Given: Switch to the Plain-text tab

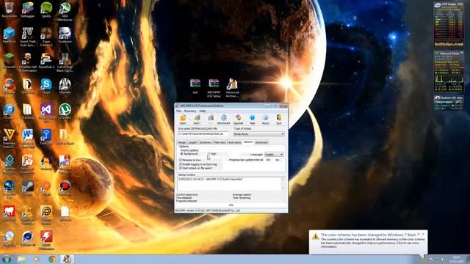Looking at the screenshot, I should (x=220, y=142).
